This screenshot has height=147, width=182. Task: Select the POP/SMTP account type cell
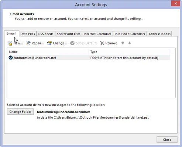[124, 58]
